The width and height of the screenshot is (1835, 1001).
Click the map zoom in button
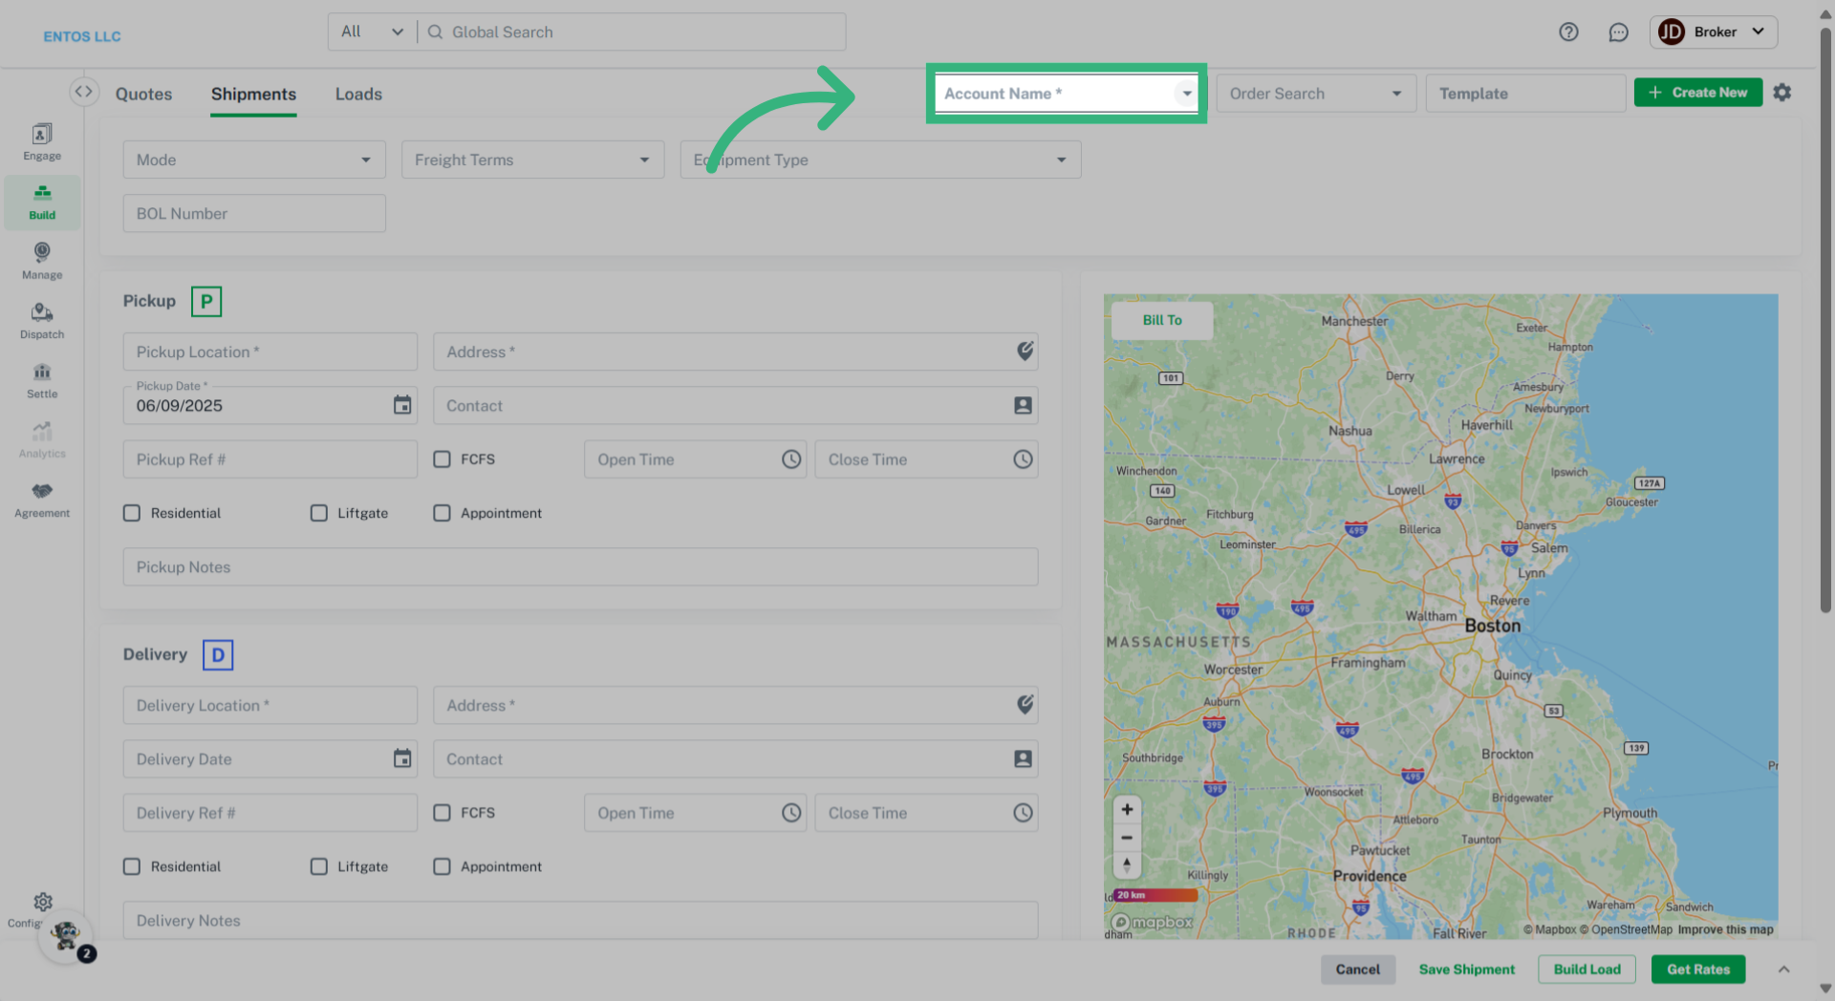1127,809
